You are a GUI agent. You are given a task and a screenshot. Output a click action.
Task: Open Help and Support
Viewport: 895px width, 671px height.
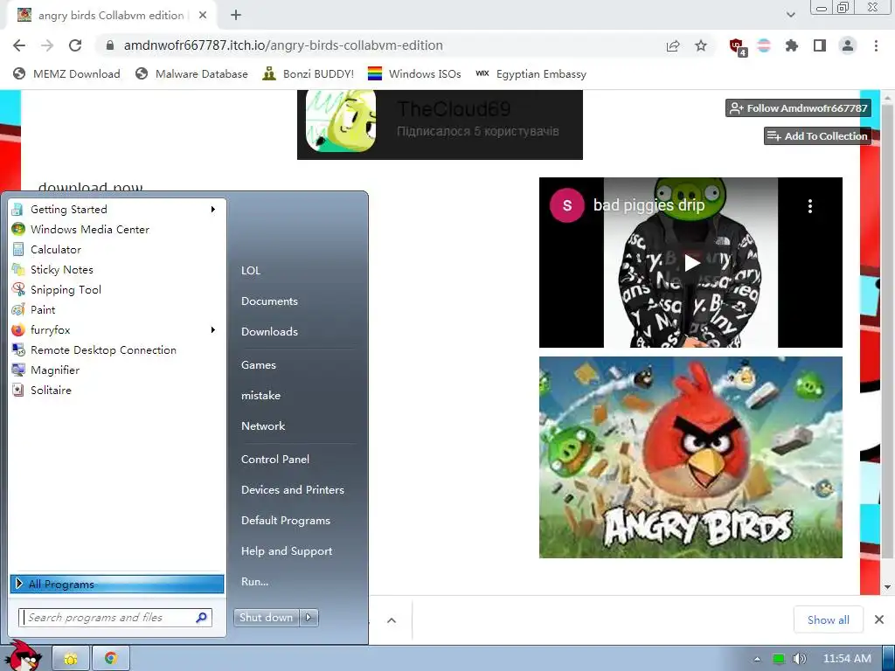287,551
